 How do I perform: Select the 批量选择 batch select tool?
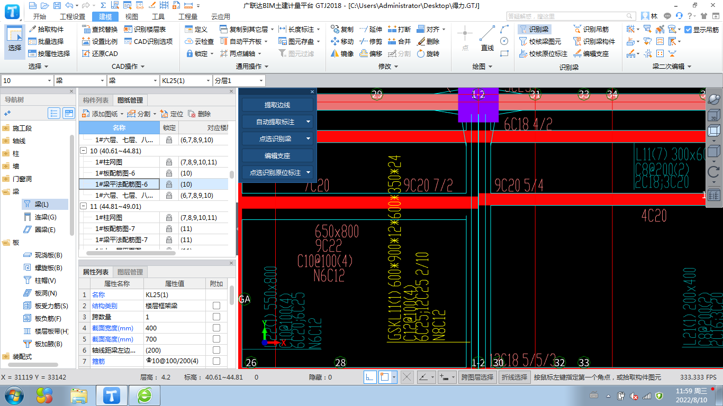(x=46, y=41)
